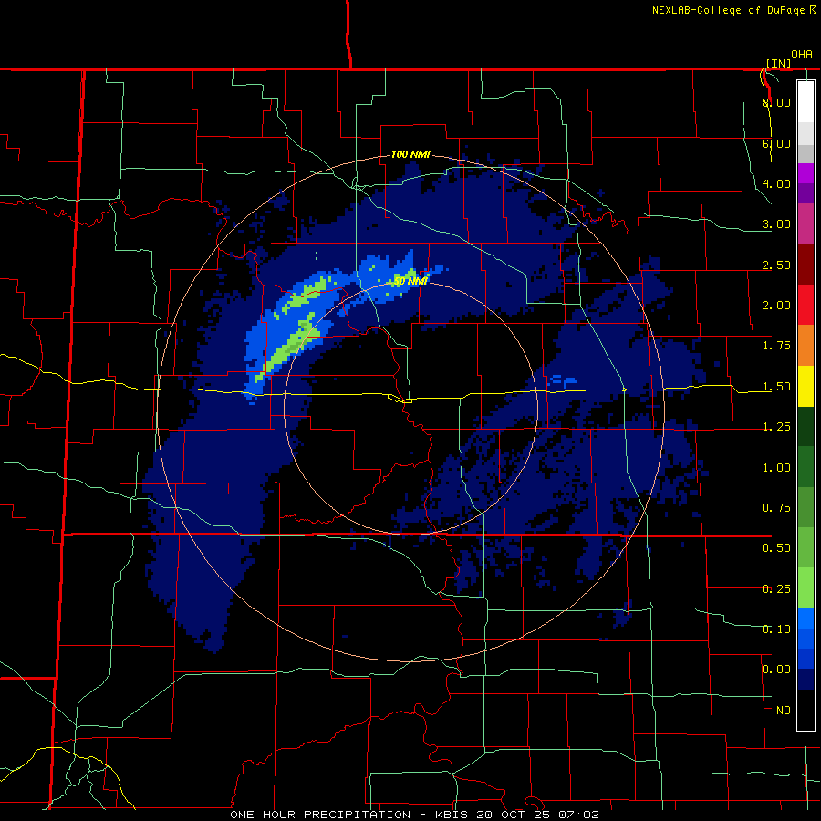
Task: Select the 1.75 legend value
Action: coord(776,346)
